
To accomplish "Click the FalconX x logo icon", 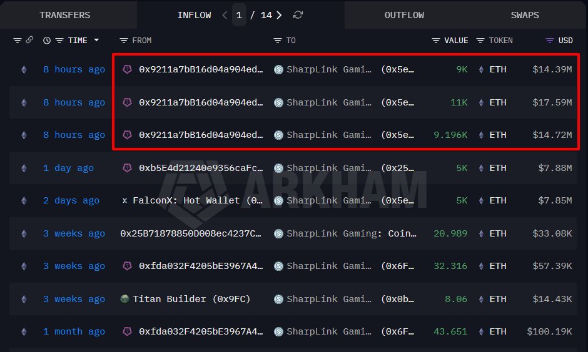I will point(124,201).
